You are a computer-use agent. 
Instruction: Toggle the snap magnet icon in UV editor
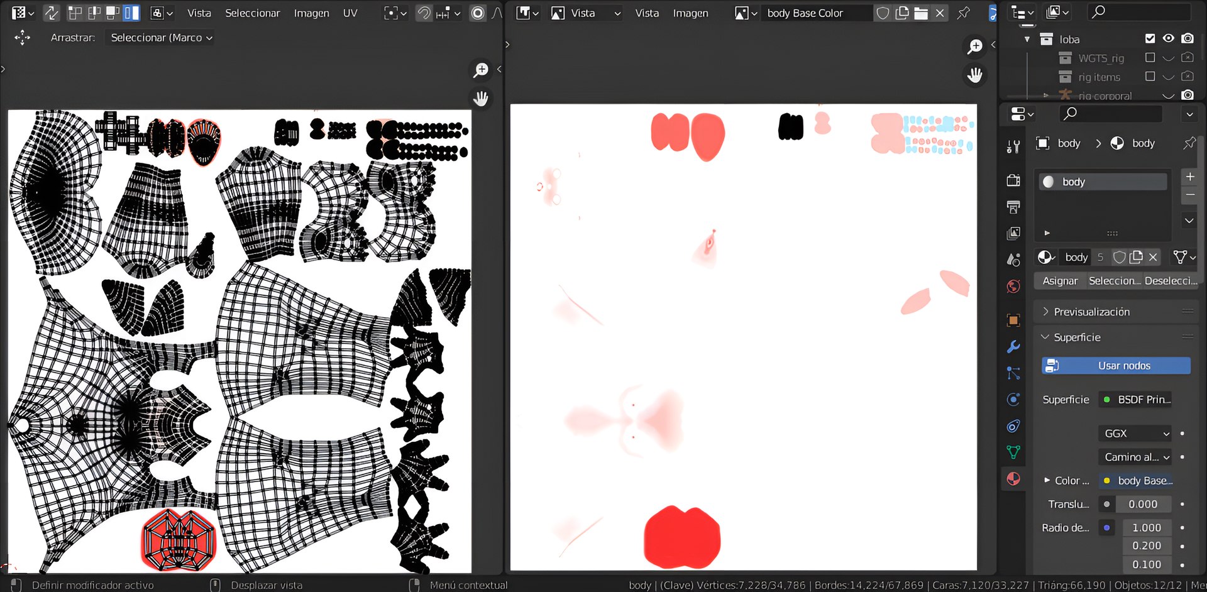424,13
